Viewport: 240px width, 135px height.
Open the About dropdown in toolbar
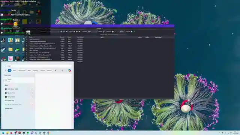tap(121, 31)
